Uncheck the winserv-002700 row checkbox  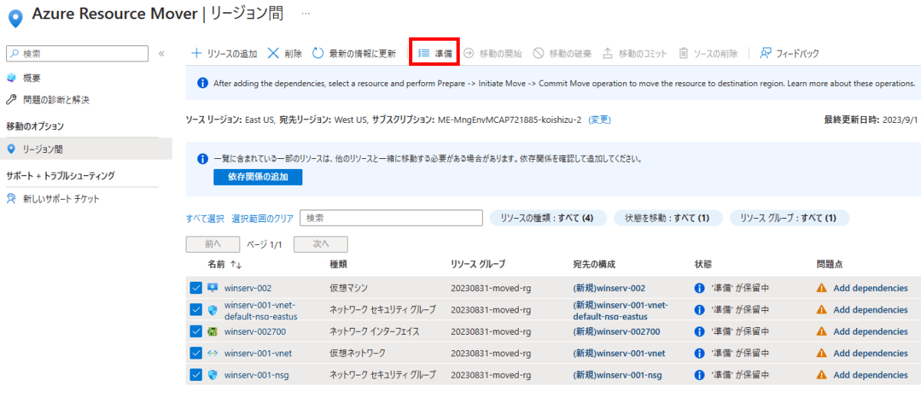196,332
